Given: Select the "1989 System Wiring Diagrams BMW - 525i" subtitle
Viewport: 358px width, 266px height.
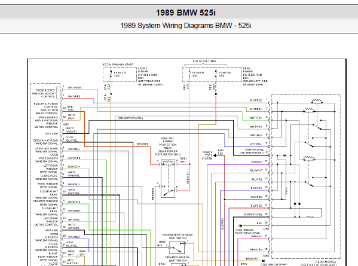Looking at the screenshot, I should click(186, 26).
